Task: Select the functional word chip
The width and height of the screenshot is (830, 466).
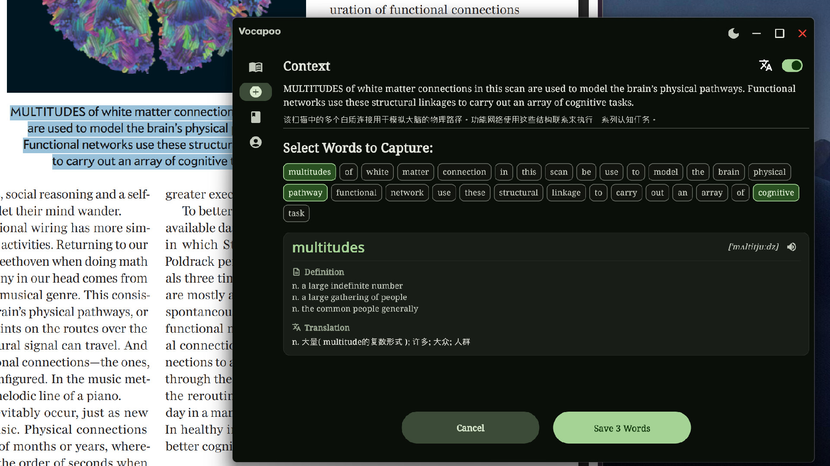Action: pos(356,192)
